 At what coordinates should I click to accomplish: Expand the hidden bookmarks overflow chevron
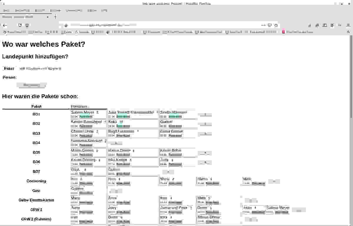tap(348, 32)
